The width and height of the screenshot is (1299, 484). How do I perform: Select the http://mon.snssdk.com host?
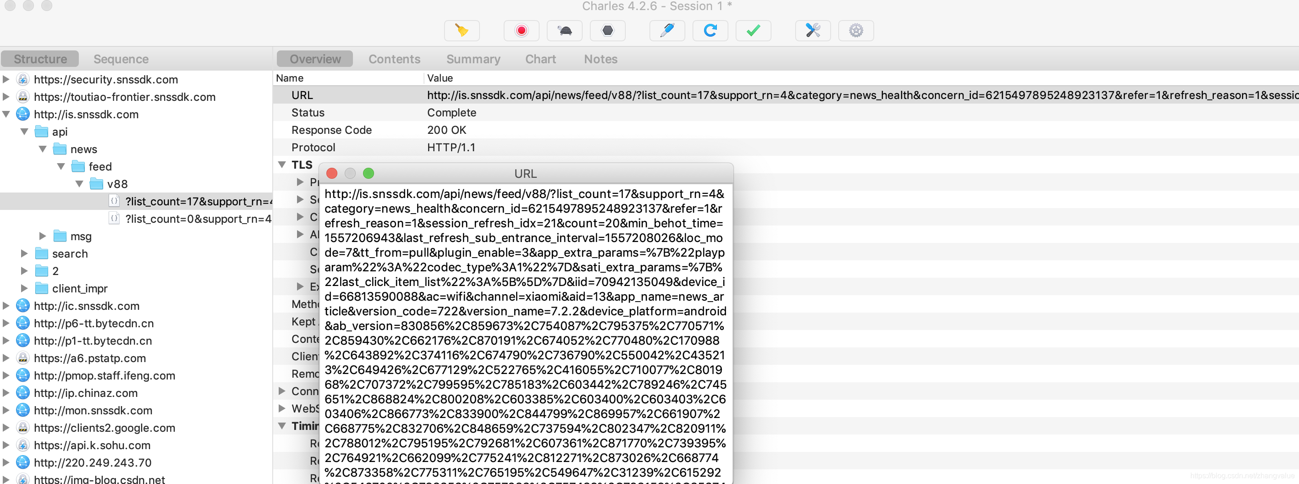click(x=93, y=410)
